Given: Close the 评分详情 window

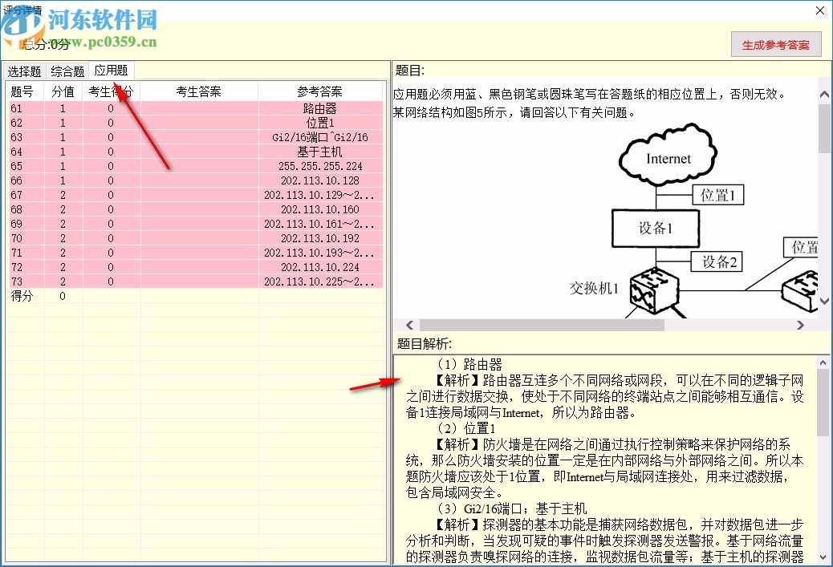Looking at the screenshot, I should [x=819, y=10].
